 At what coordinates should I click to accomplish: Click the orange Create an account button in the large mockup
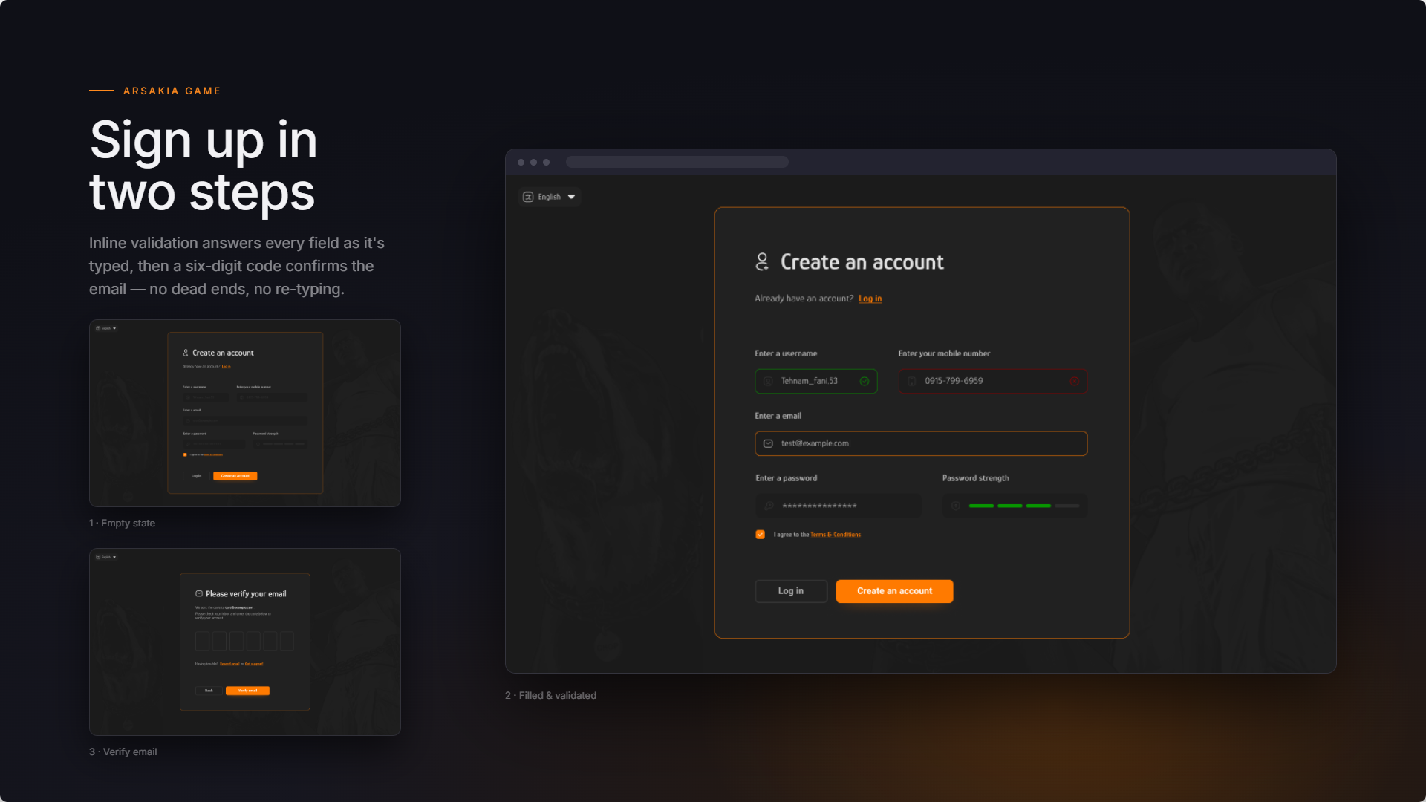pos(894,591)
